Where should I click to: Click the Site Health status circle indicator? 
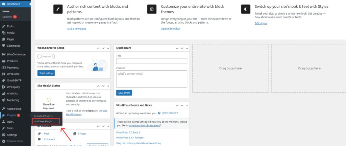[x=49, y=100]
